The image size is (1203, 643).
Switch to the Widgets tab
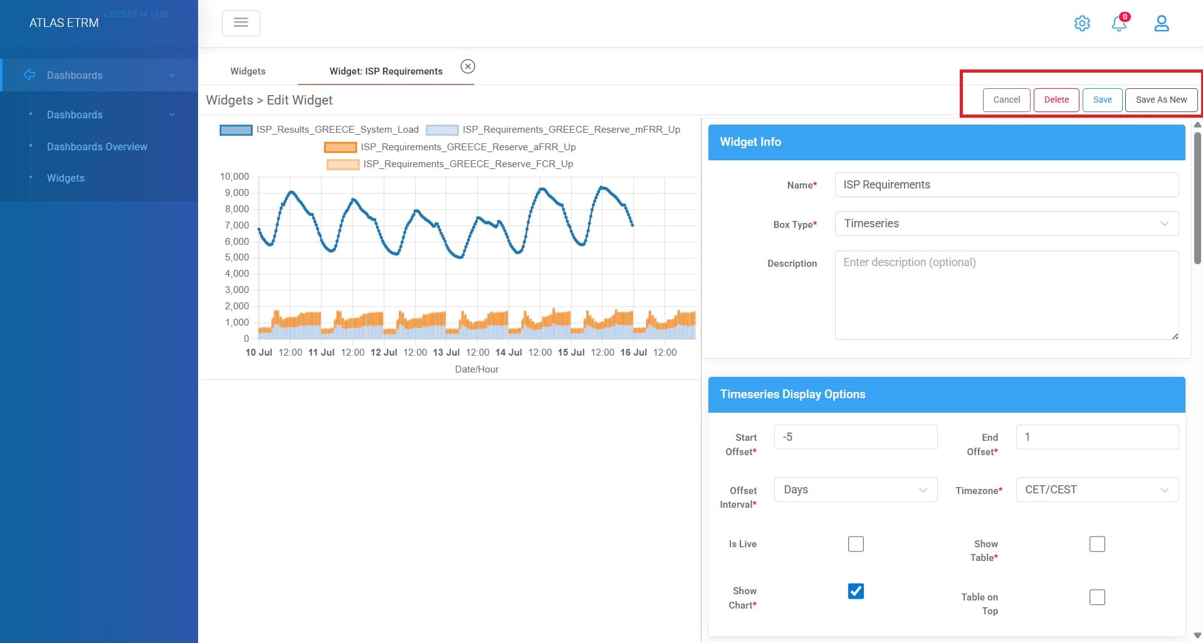[x=248, y=71]
